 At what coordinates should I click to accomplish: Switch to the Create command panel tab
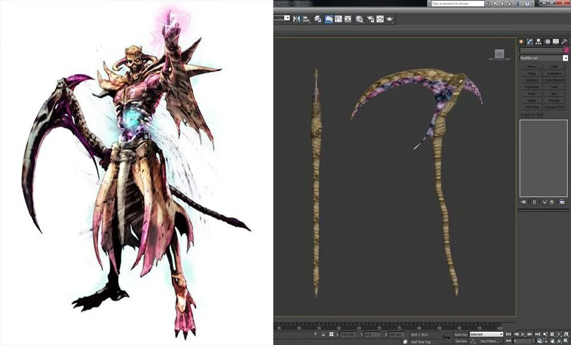pos(521,42)
